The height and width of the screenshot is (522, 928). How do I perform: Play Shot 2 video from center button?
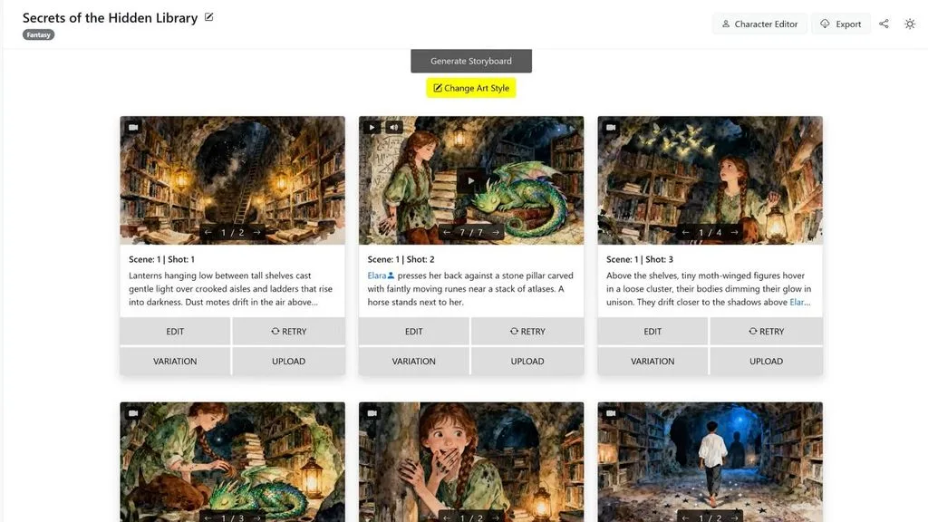[471, 181]
